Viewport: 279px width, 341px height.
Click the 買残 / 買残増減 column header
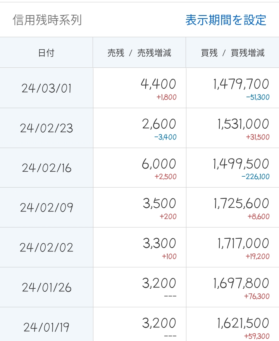232,52
